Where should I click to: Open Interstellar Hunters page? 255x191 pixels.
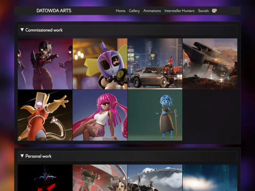click(179, 11)
